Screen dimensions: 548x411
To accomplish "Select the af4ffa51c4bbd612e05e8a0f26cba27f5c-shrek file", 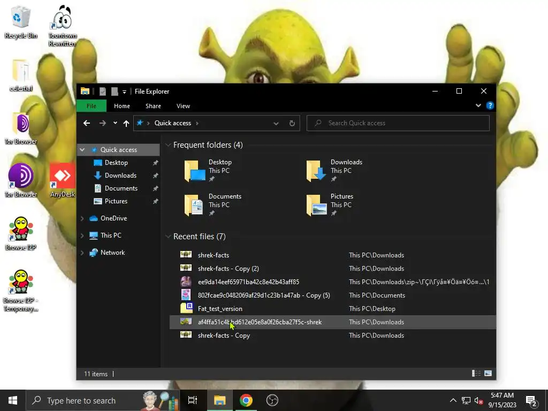I will point(332,322).
